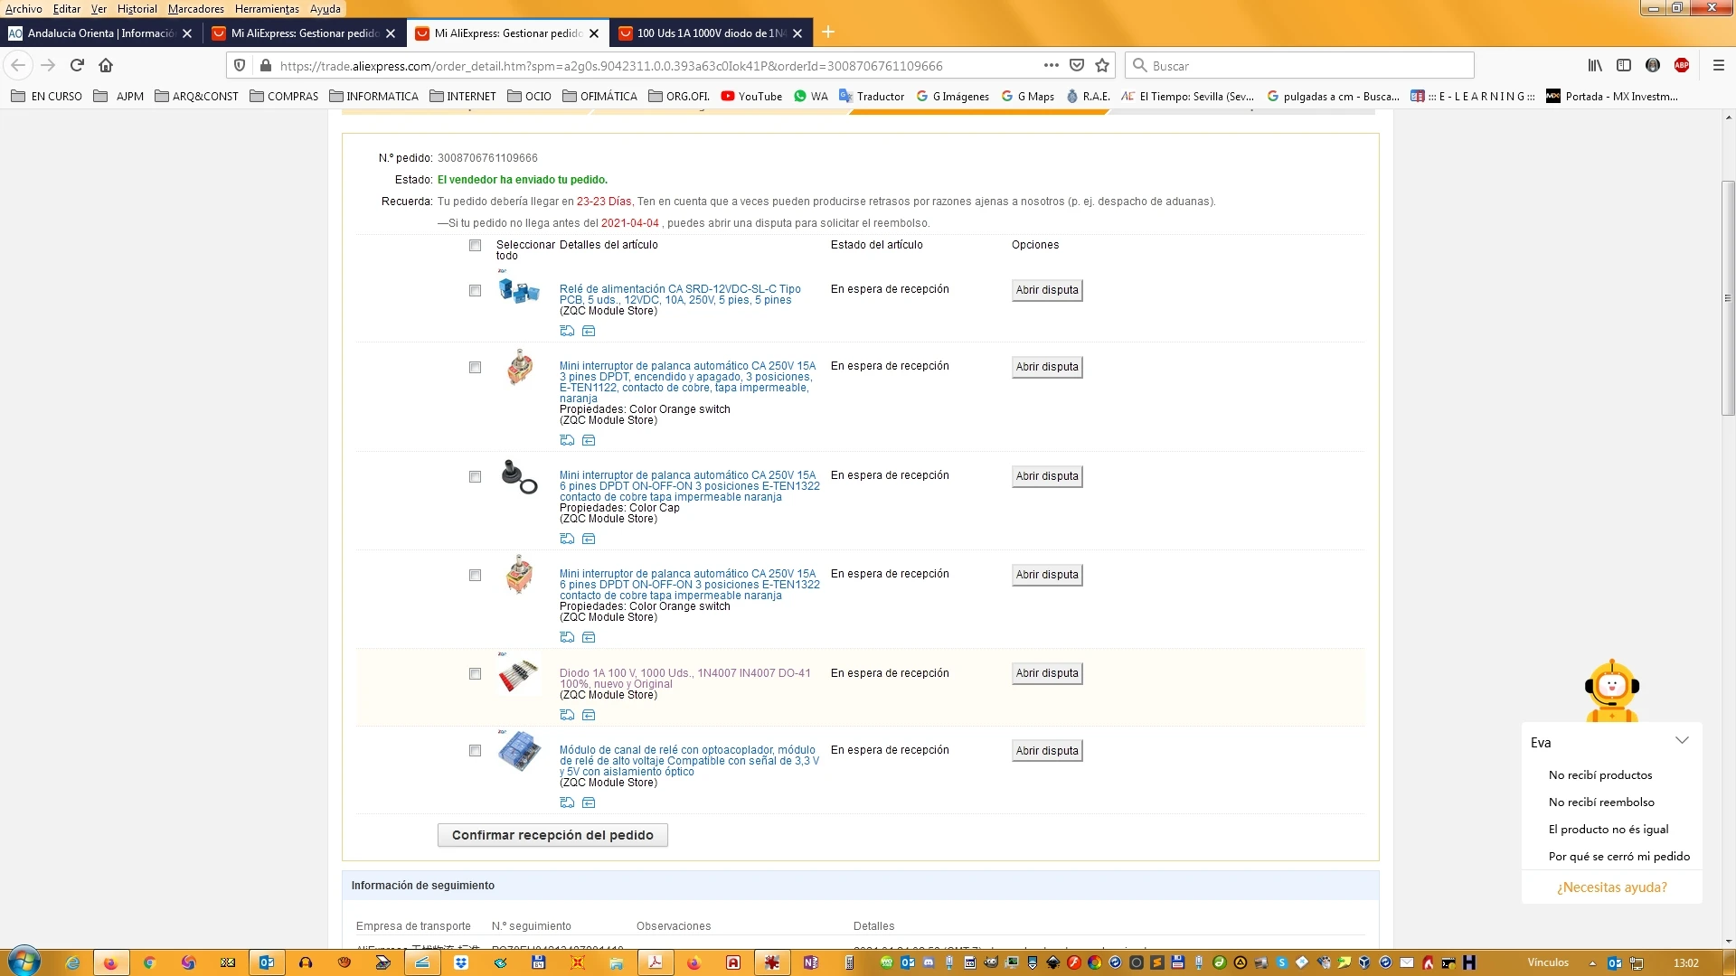Show library icon in browser toolbar
The width and height of the screenshot is (1736, 976).
[1595, 65]
